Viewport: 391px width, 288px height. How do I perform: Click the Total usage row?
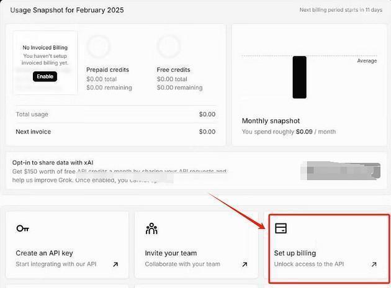tap(115, 114)
